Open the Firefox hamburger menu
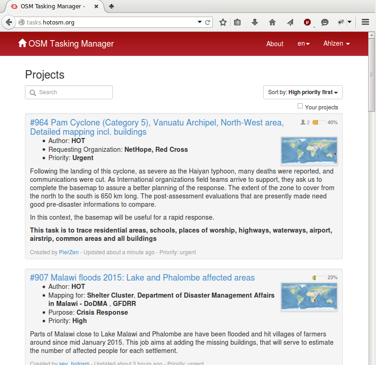Viewport: 376px width, 365px height. tap(365, 22)
